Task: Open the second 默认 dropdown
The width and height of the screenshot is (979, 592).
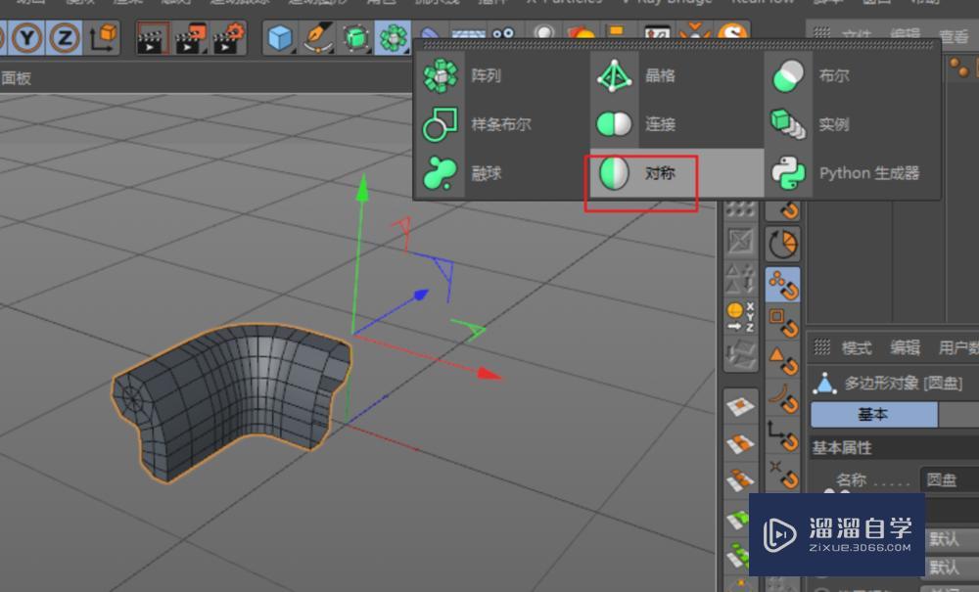Action: tap(952, 567)
